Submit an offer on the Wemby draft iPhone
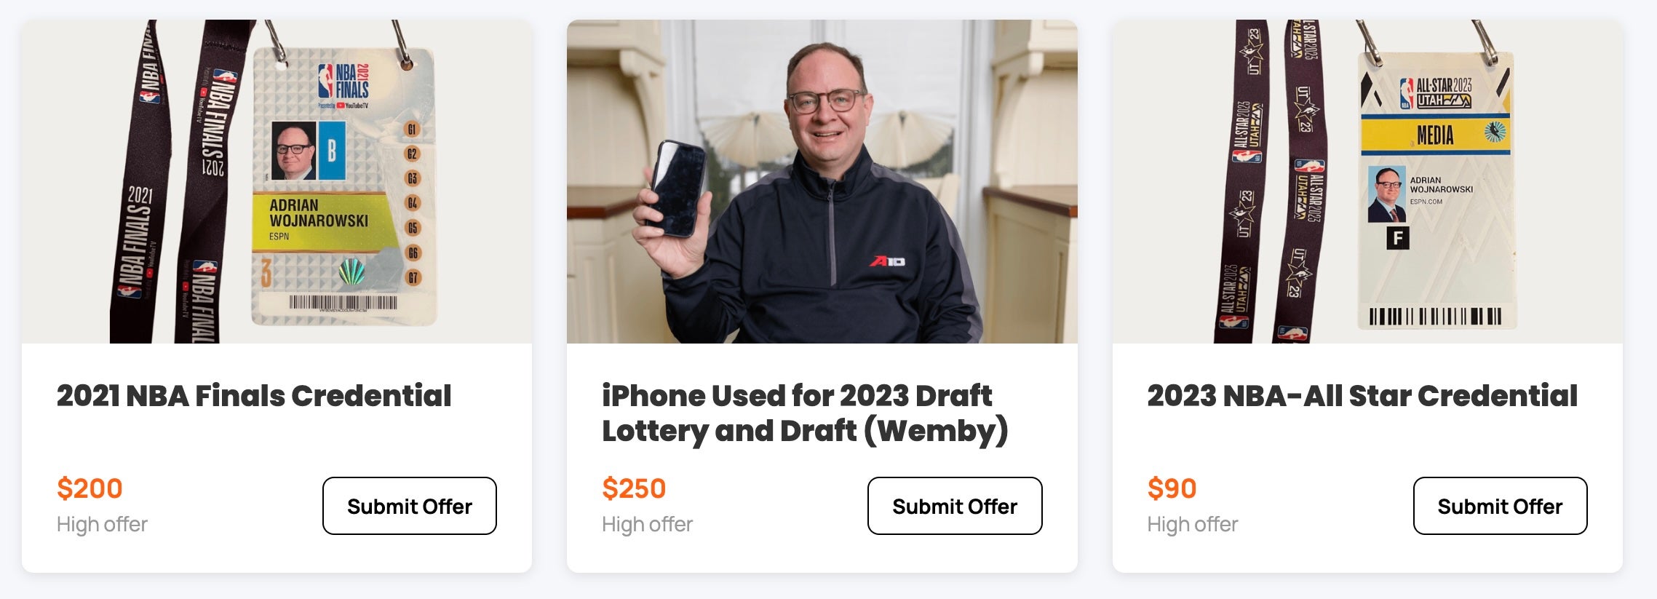The width and height of the screenshot is (1657, 599). 955,506
